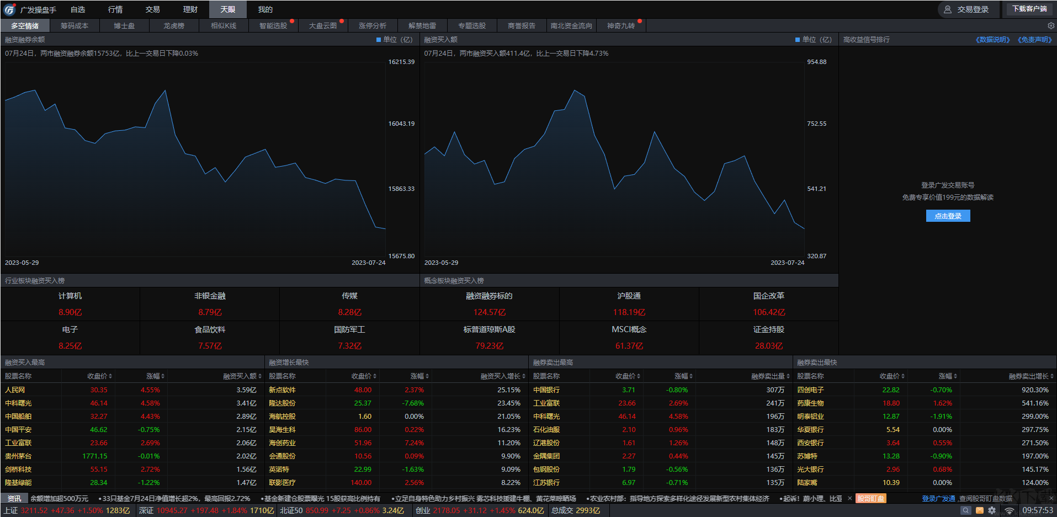Image resolution: width=1057 pixels, height=517 pixels.
Task: Open the orange mail message icon
Action: point(980,510)
